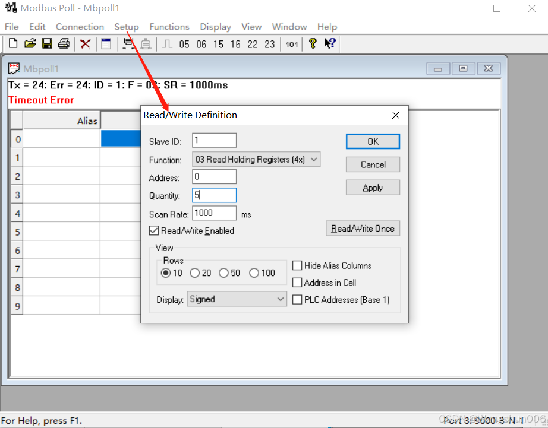The image size is (548, 428).
Task: Open function 15 write multiple coils
Action: click(x=219, y=45)
